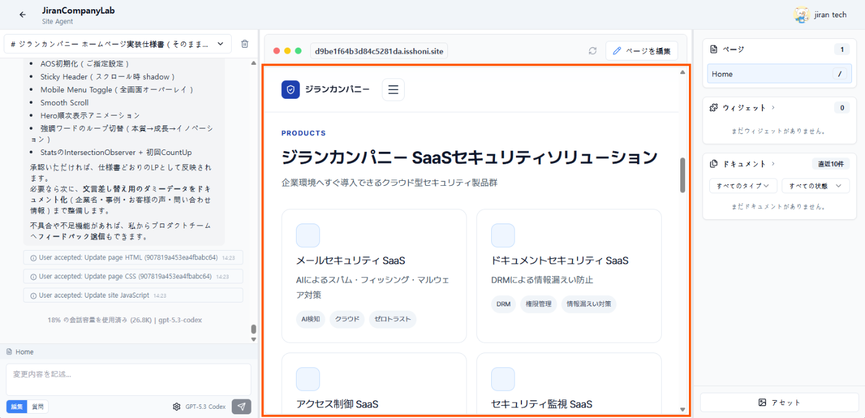Click the DRM tag
Image resolution: width=865 pixels, height=418 pixels.
[504, 304]
